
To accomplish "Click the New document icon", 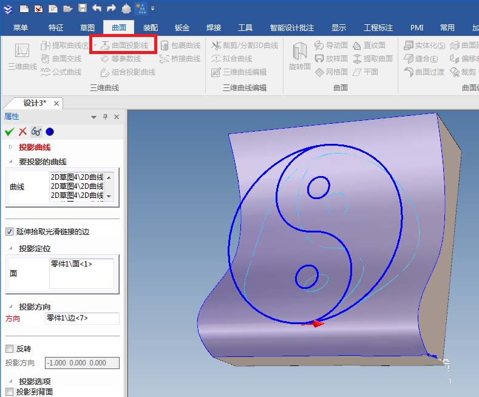I will click(24, 9).
